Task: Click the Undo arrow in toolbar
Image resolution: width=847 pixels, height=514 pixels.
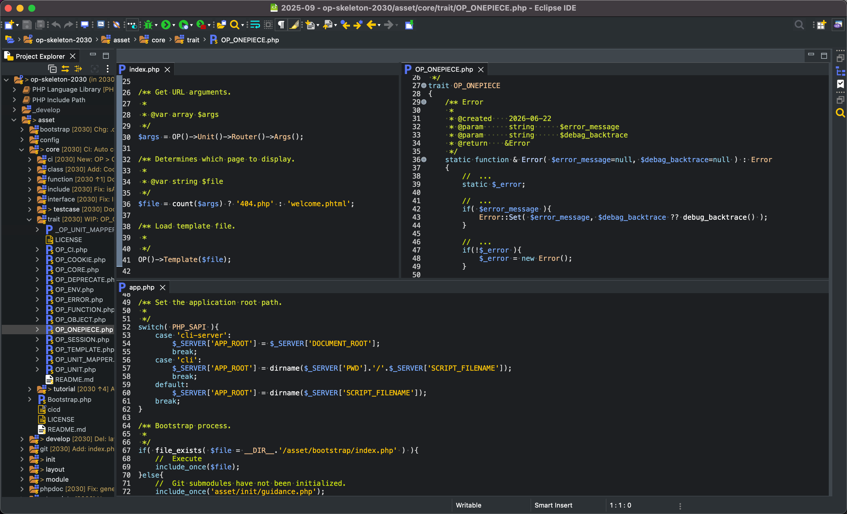Action: point(56,25)
